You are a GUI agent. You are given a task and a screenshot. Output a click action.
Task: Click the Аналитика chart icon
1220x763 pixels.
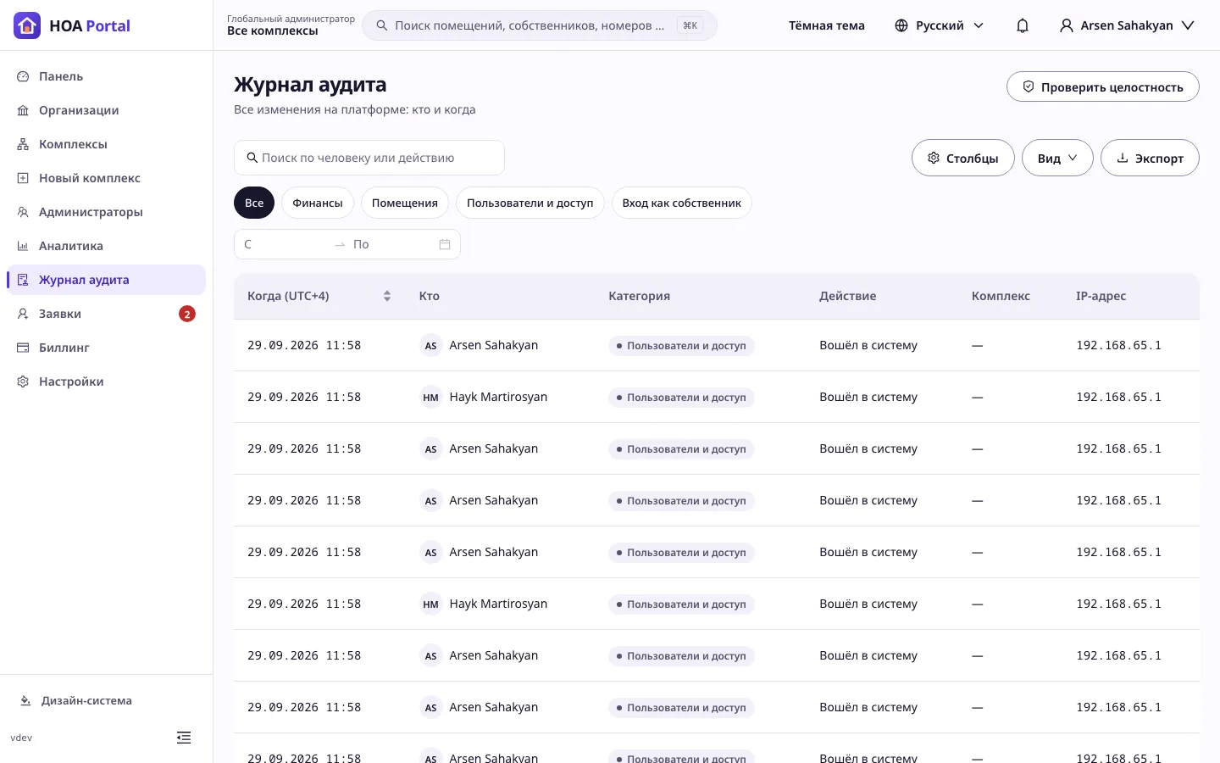pyautogui.click(x=23, y=246)
